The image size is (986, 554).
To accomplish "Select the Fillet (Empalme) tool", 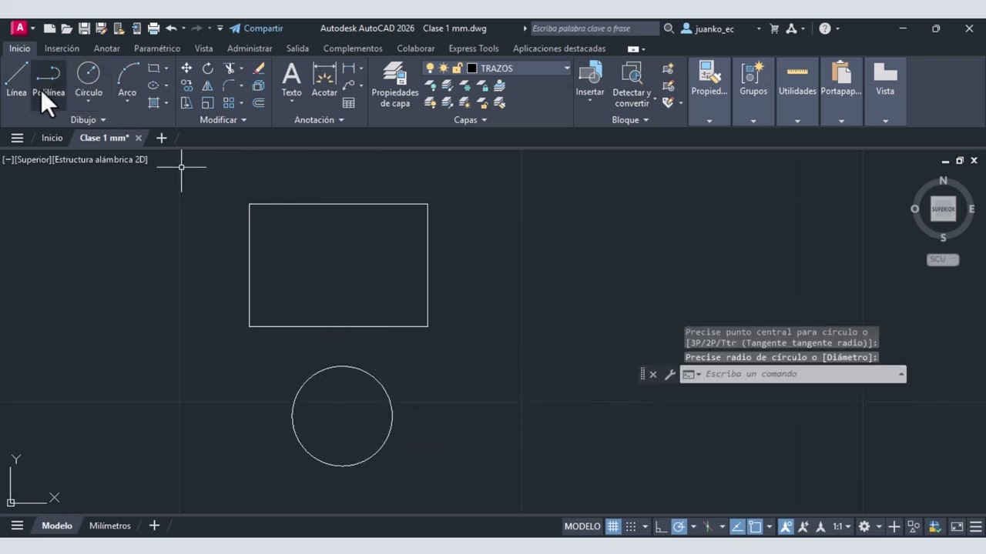I will (229, 85).
